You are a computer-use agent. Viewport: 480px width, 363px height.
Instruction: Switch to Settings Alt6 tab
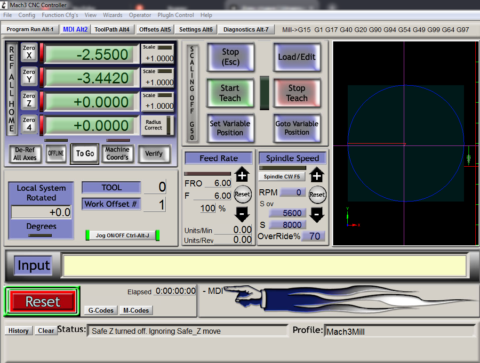(x=196, y=29)
